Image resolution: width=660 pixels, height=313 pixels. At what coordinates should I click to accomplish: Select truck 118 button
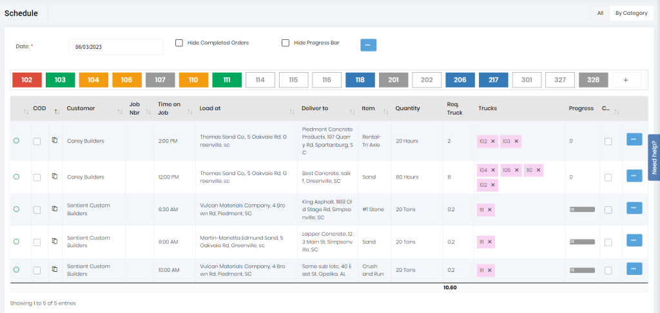click(x=360, y=80)
